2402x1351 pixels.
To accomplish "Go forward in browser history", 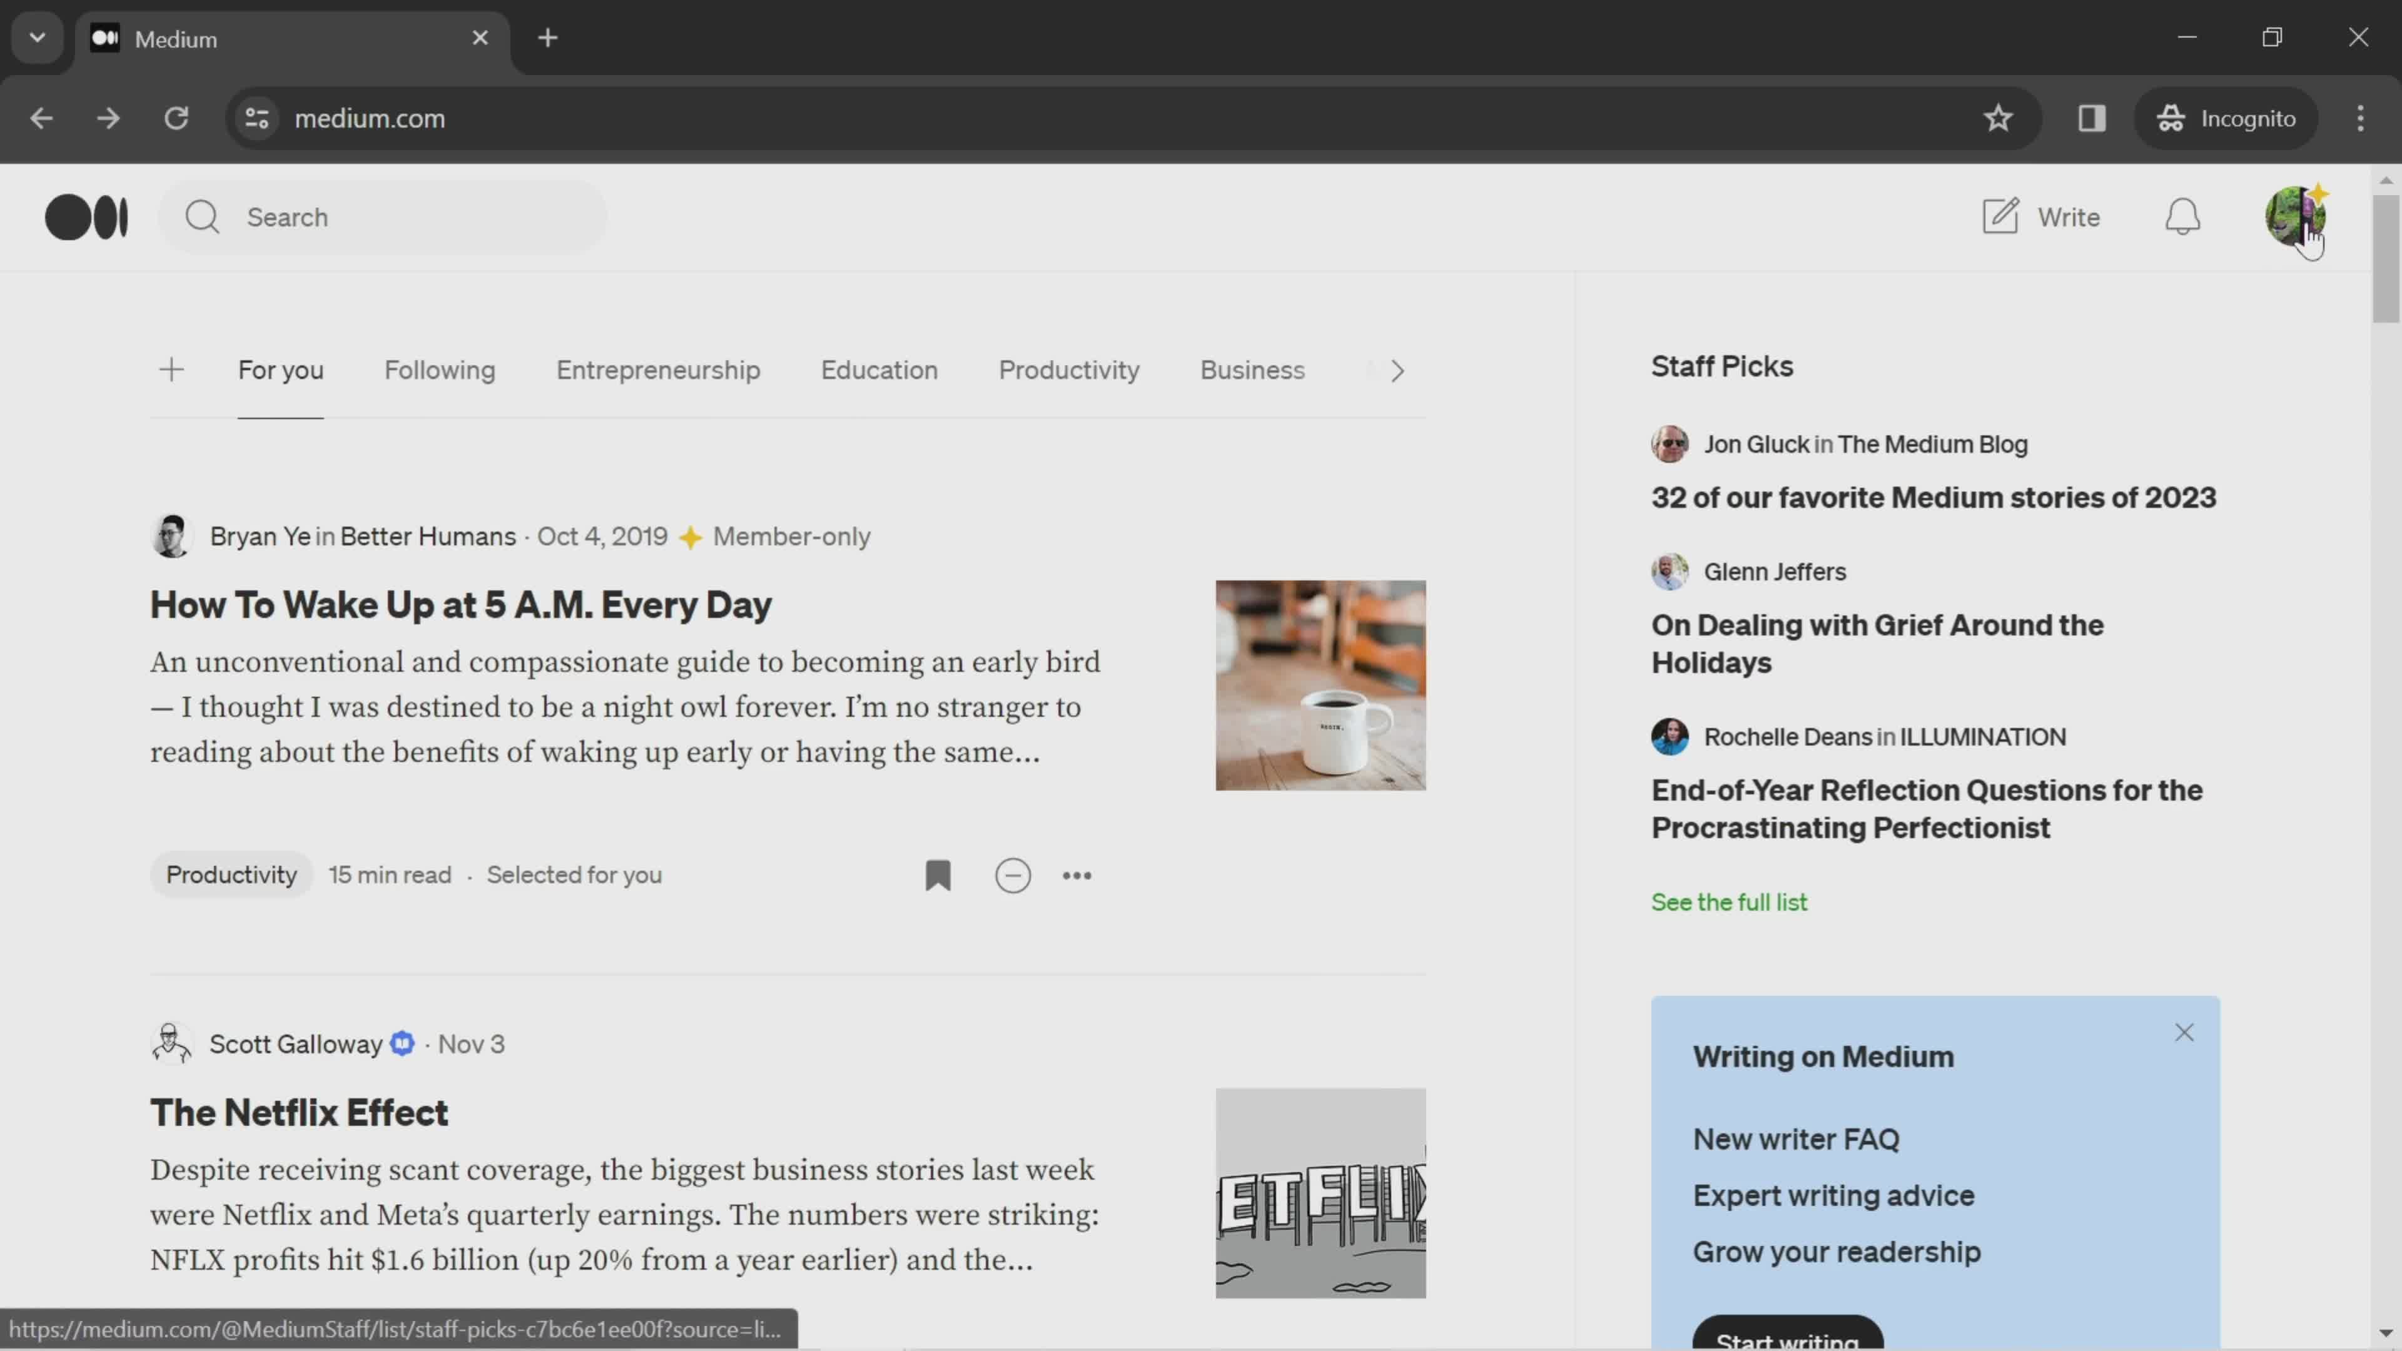I will click(108, 118).
